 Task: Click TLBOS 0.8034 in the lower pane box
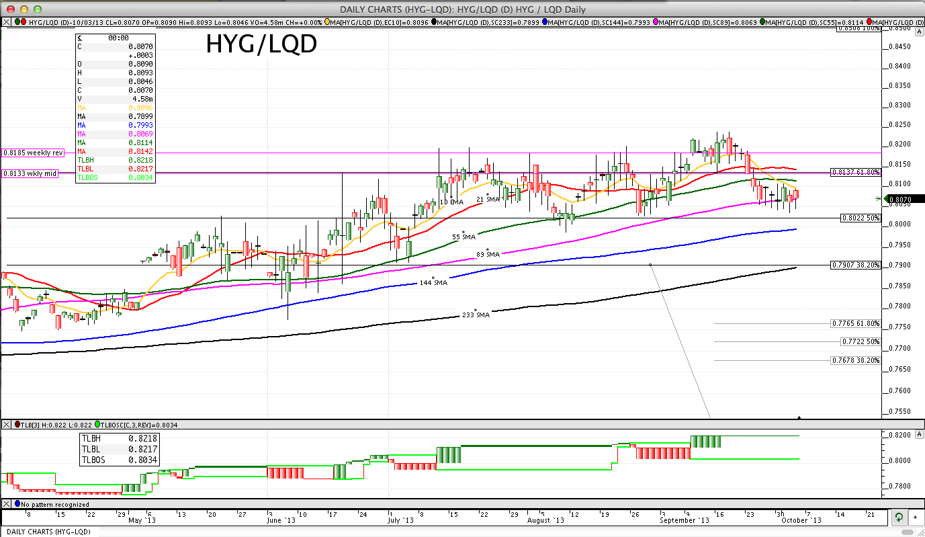click(119, 460)
